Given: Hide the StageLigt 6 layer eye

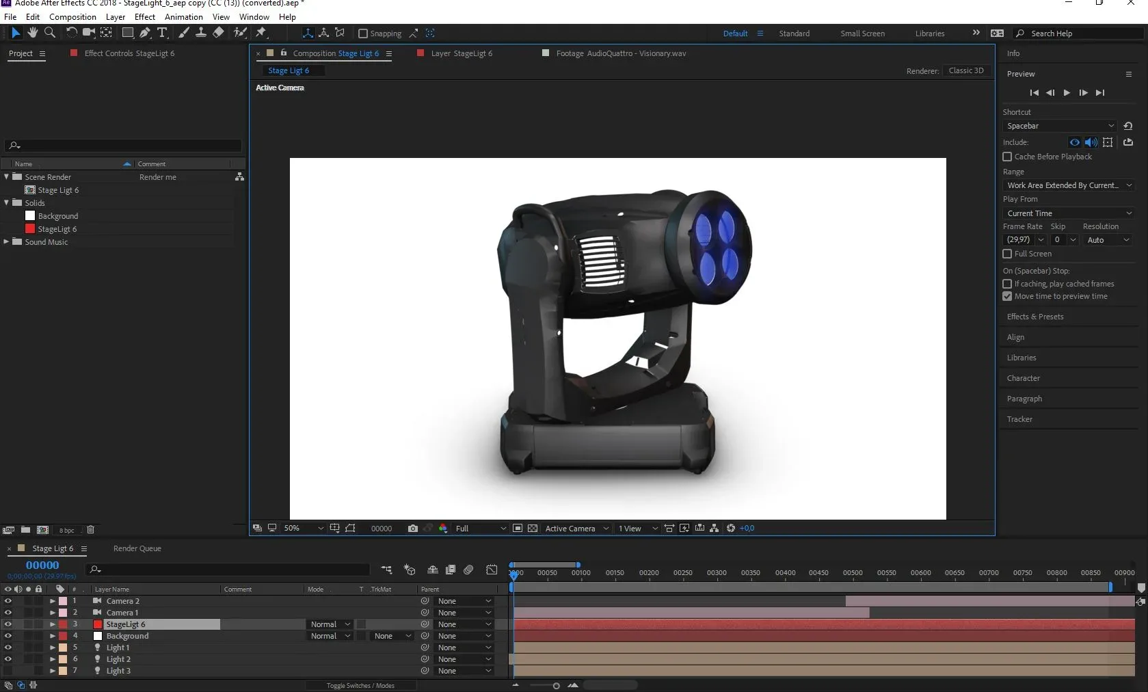Looking at the screenshot, I should click(8, 624).
